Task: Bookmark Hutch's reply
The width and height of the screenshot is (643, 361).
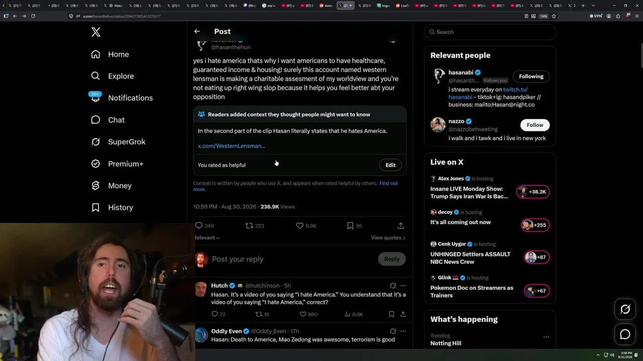Action: 391,314
